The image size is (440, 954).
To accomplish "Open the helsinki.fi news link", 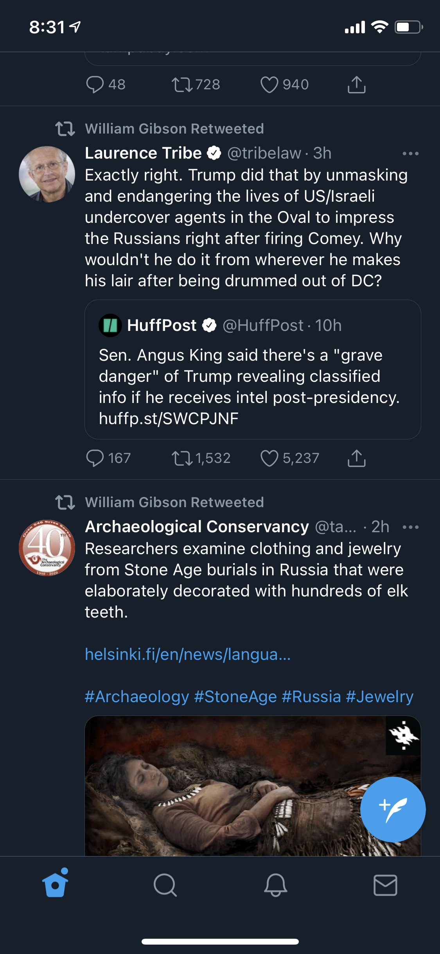I will pos(188,654).
